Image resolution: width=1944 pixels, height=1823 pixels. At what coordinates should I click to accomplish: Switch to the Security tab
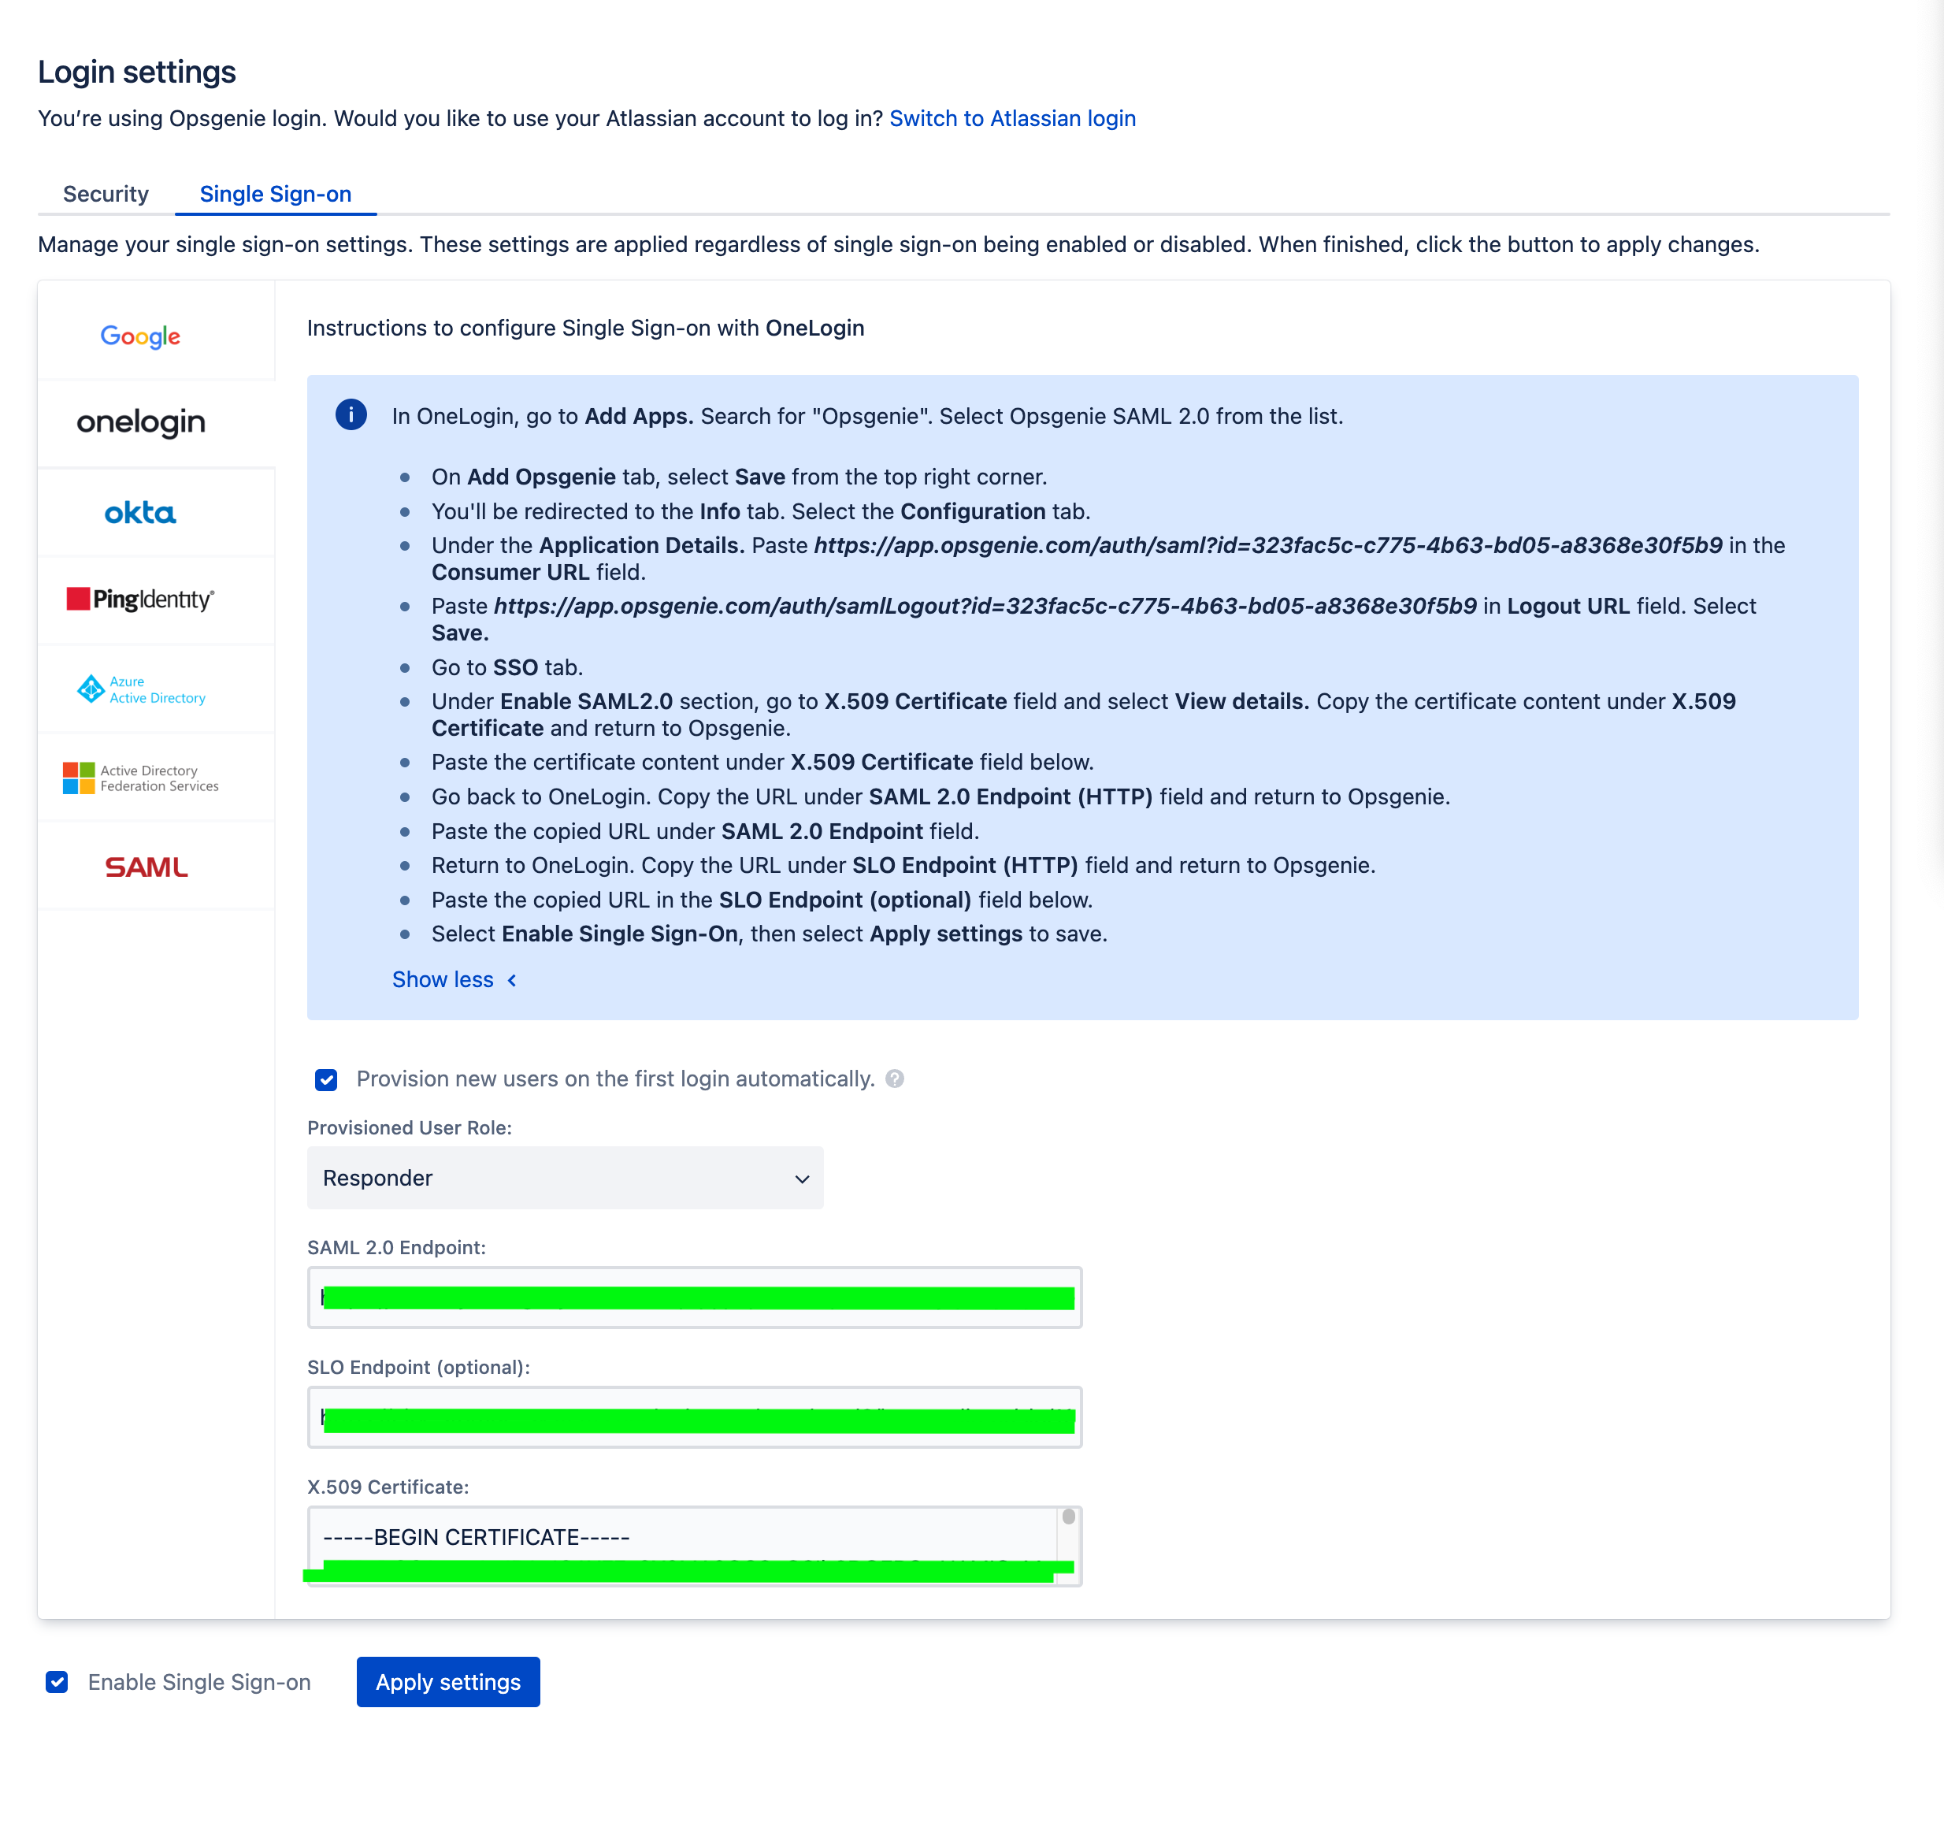click(106, 194)
